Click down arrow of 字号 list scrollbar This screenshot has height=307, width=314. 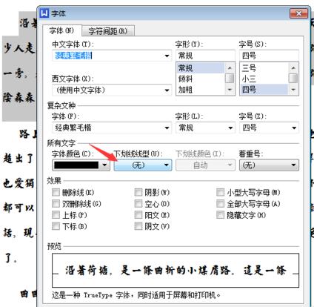(293, 90)
